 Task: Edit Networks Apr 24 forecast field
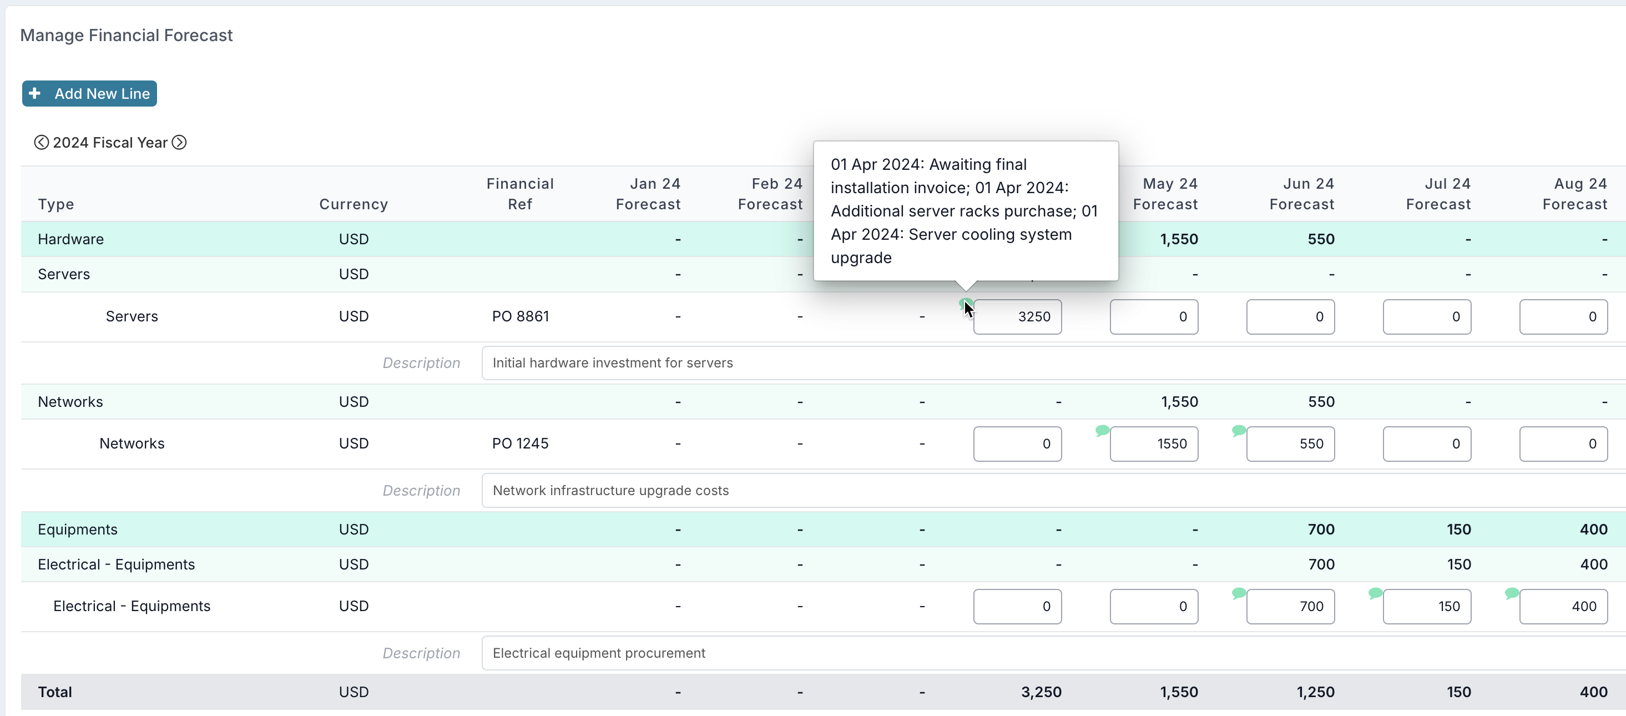point(1017,444)
